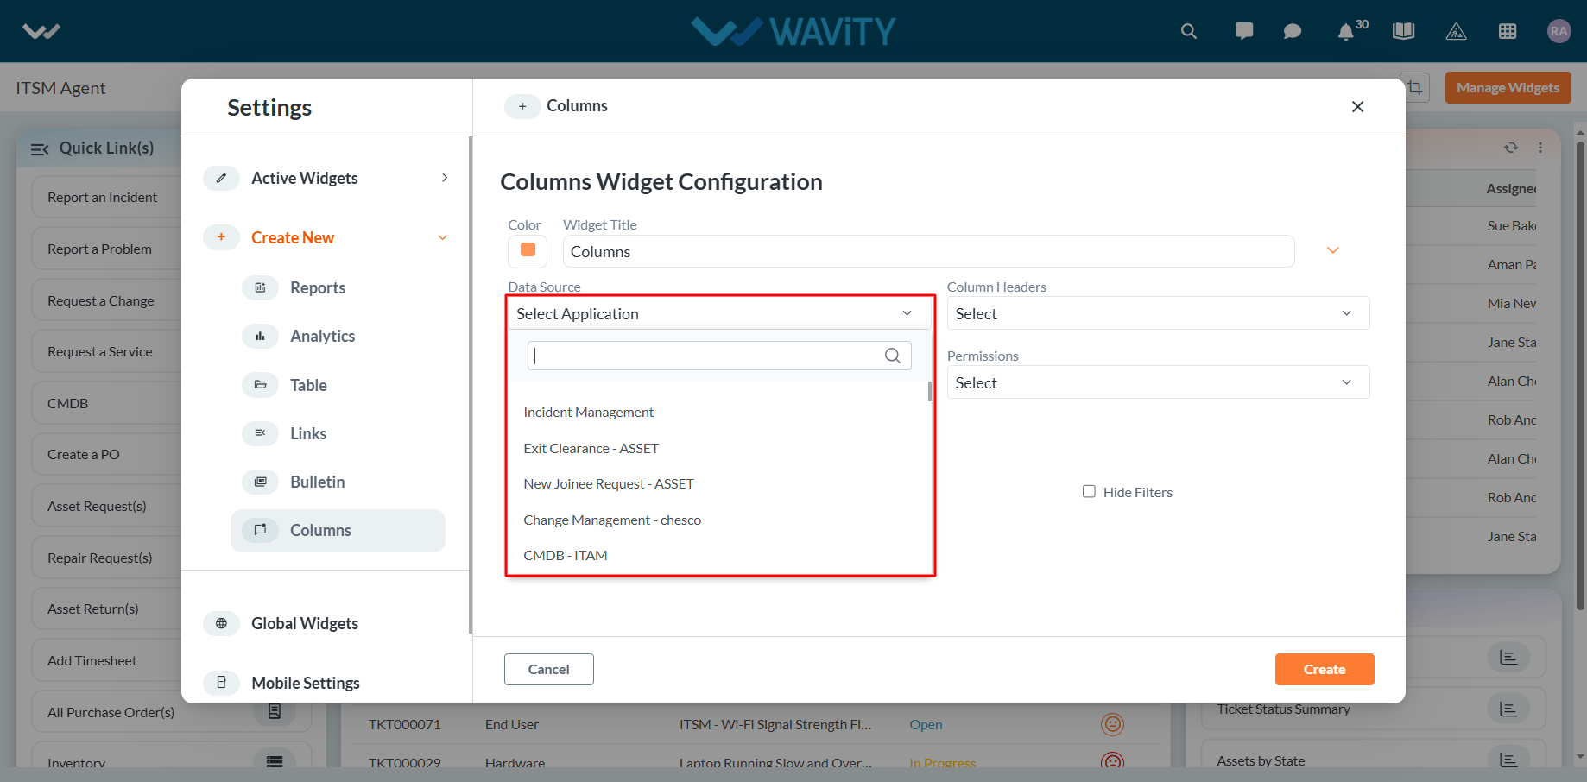Click the chat bubble icon in header

pyautogui.click(x=1293, y=31)
